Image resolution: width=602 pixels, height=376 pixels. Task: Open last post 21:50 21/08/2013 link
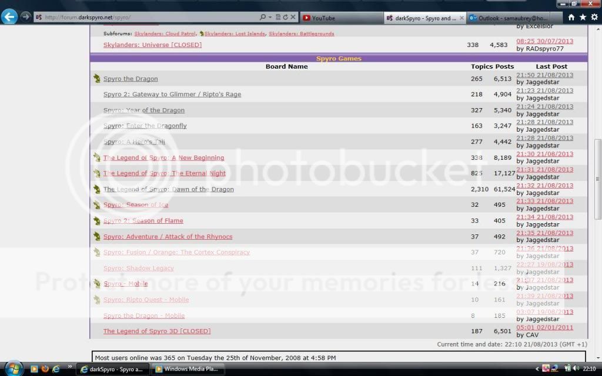(545, 75)
